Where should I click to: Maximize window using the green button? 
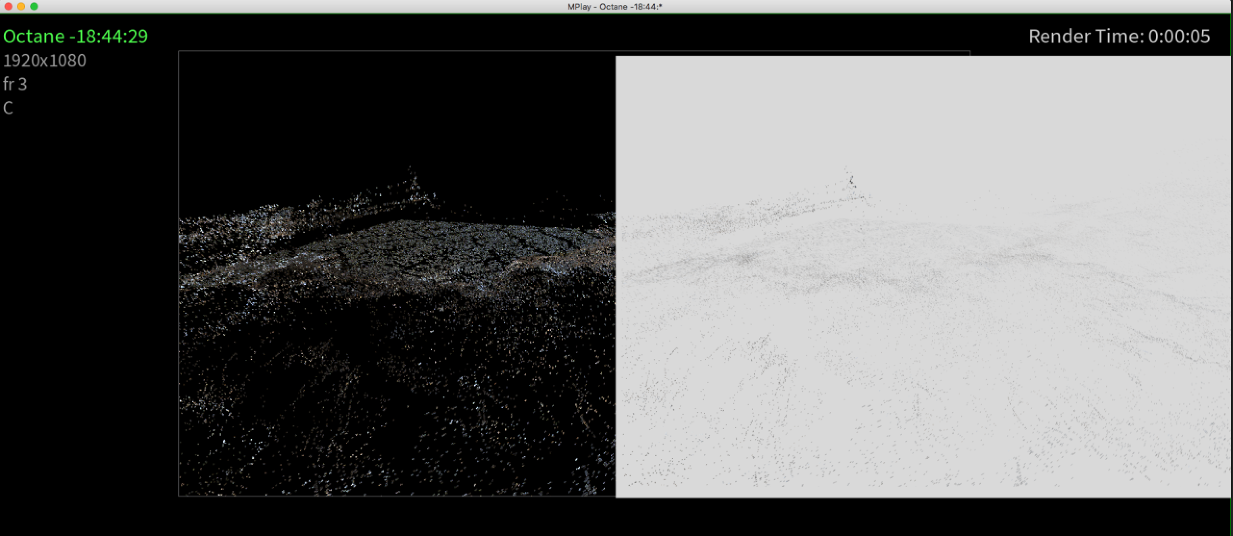click(x=34, y=6)
